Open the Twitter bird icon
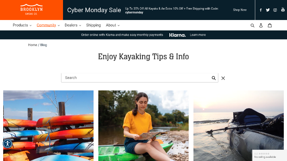 268,10
